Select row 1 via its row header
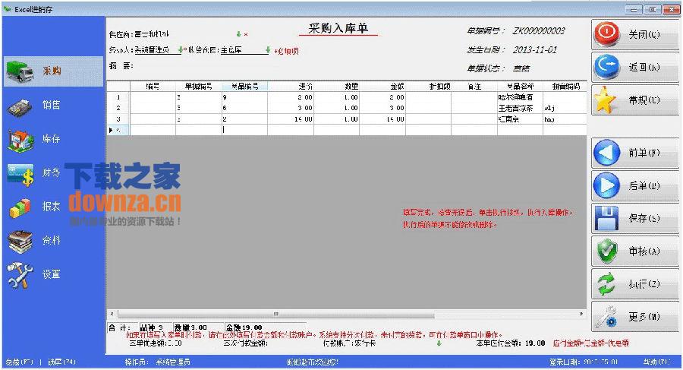 118,97
